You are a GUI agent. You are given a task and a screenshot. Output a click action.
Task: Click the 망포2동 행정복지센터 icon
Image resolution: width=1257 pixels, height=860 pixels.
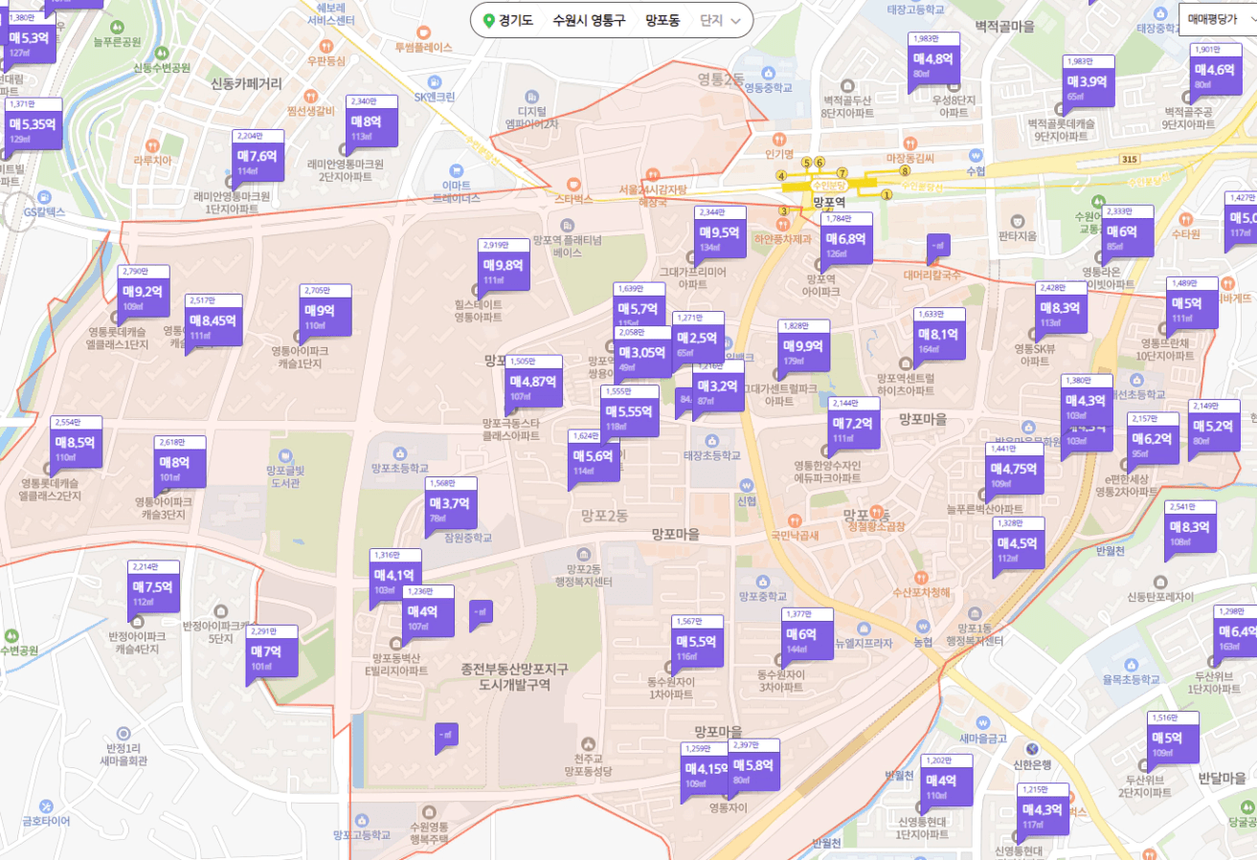[x=584, y=554]
